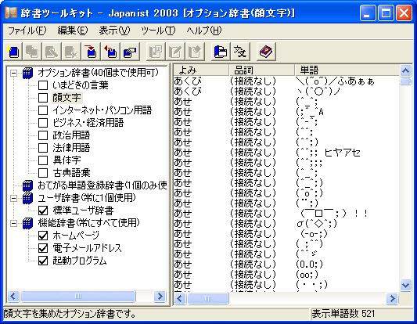
Task: Click the book icon beside おてがる単語登録辞書
Action: [27, 185]
